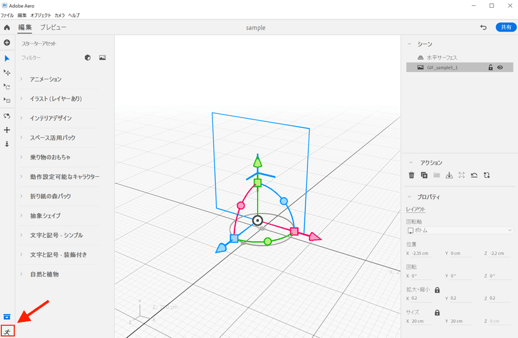
Task: Expand the インテリアデザイン category
Action: click(22, 118)
